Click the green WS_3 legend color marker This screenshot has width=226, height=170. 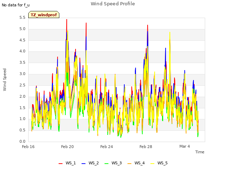tap(107, 164)
